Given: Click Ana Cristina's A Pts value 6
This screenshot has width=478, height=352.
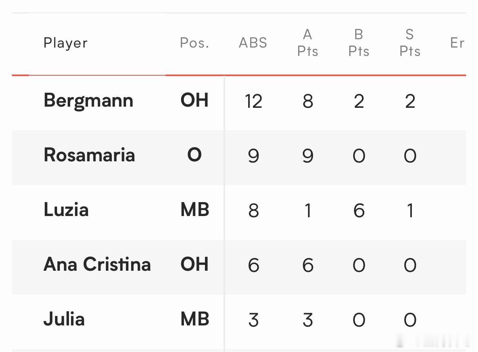Looking at the screenshot, I should point(308,265).
